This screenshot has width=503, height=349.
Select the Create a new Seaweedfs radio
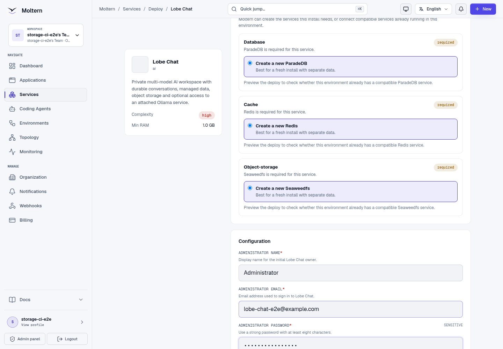pyautogui.click(x=250, y=188)
